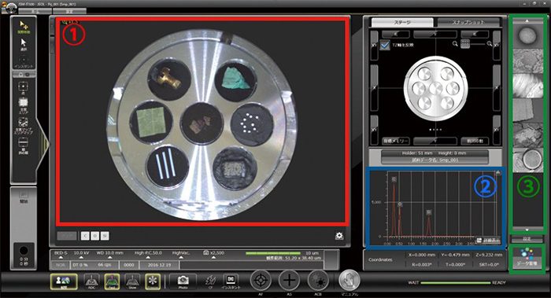Click the AS auto stigmator button
This screenshot has height=298, width=551.
(289, 280)
